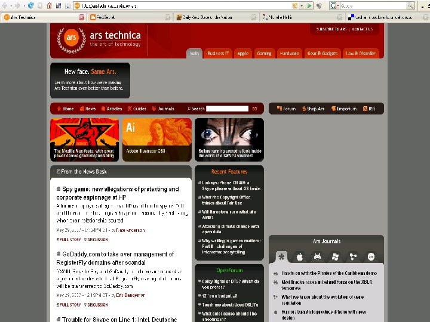The height and width of the screenshot is (322, 430).
Task: Click the RSS feed icon in address bar
Action: (x=295, y=6)
